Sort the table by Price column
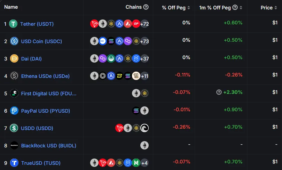The width and height of the screenshot is (282, 170). tap(269, 8)
